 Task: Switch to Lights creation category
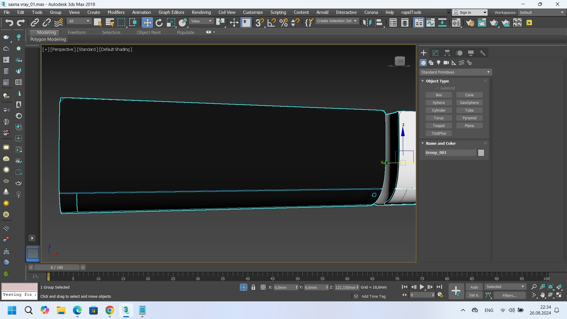pyautogui.click(x=439, y=63)
